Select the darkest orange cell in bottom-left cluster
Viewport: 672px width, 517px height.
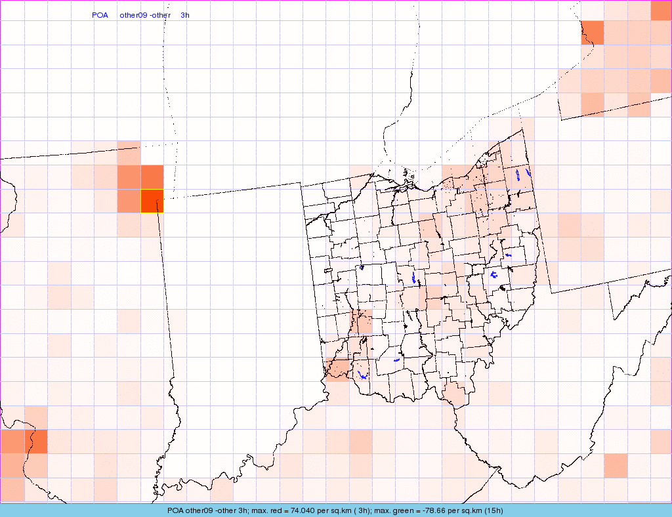[x=36, y=442]
